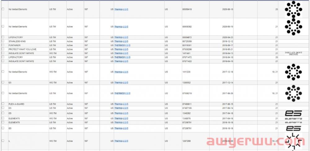Click the owner link in PROTECT WHAT YOU LOVE row

tap(121, 49)
